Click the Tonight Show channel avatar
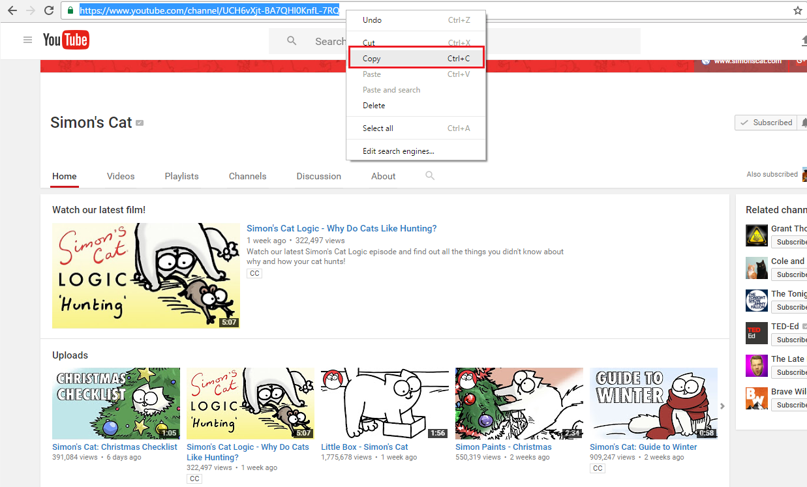 [x=757, y=301]
